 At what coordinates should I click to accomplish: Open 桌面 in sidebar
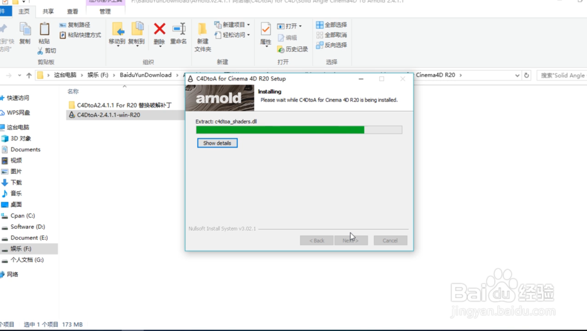click(x=16, y=204)
